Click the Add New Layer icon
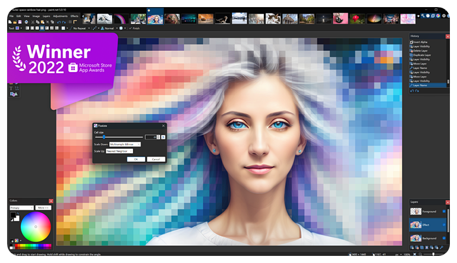Image resolution: width=457 pixels, height=263 pixels. [x=412, y=247]
